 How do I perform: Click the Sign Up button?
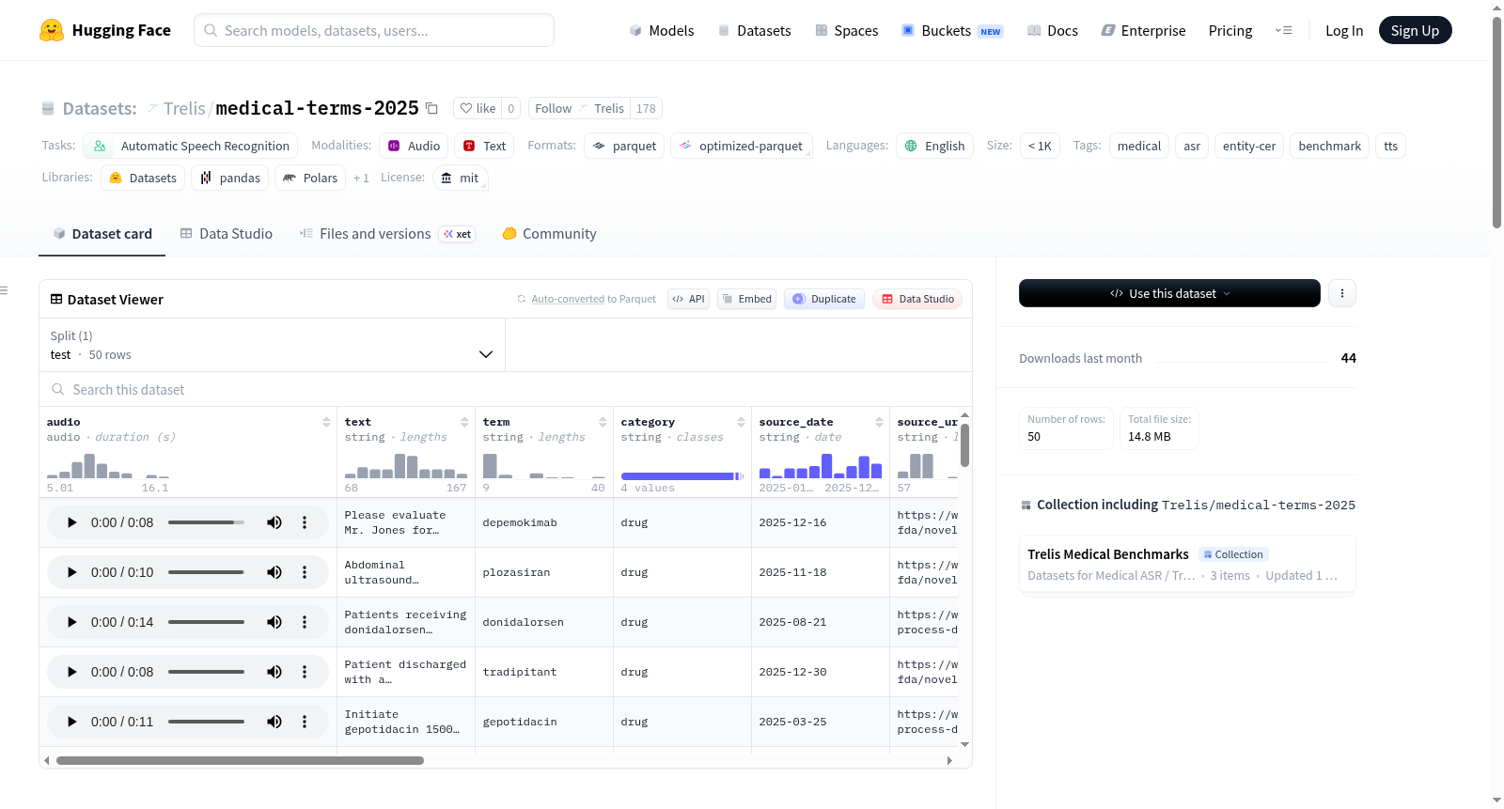(x=1415, y=30)
